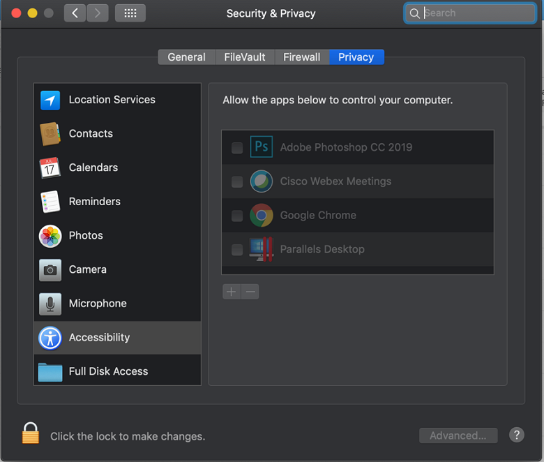
Task: Enable Adobe Photoshop CC 2019 checkbox
Action: tap(237, 148)
